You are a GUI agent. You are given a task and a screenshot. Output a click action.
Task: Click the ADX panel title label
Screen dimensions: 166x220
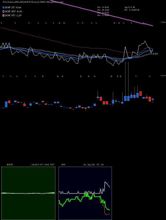tap(63, 165)
